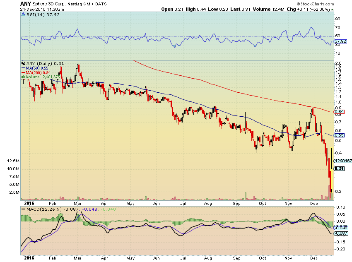Click the 2016 label under the MACD panel
Viewport: 352px width, 262px height.
(29, 258)
